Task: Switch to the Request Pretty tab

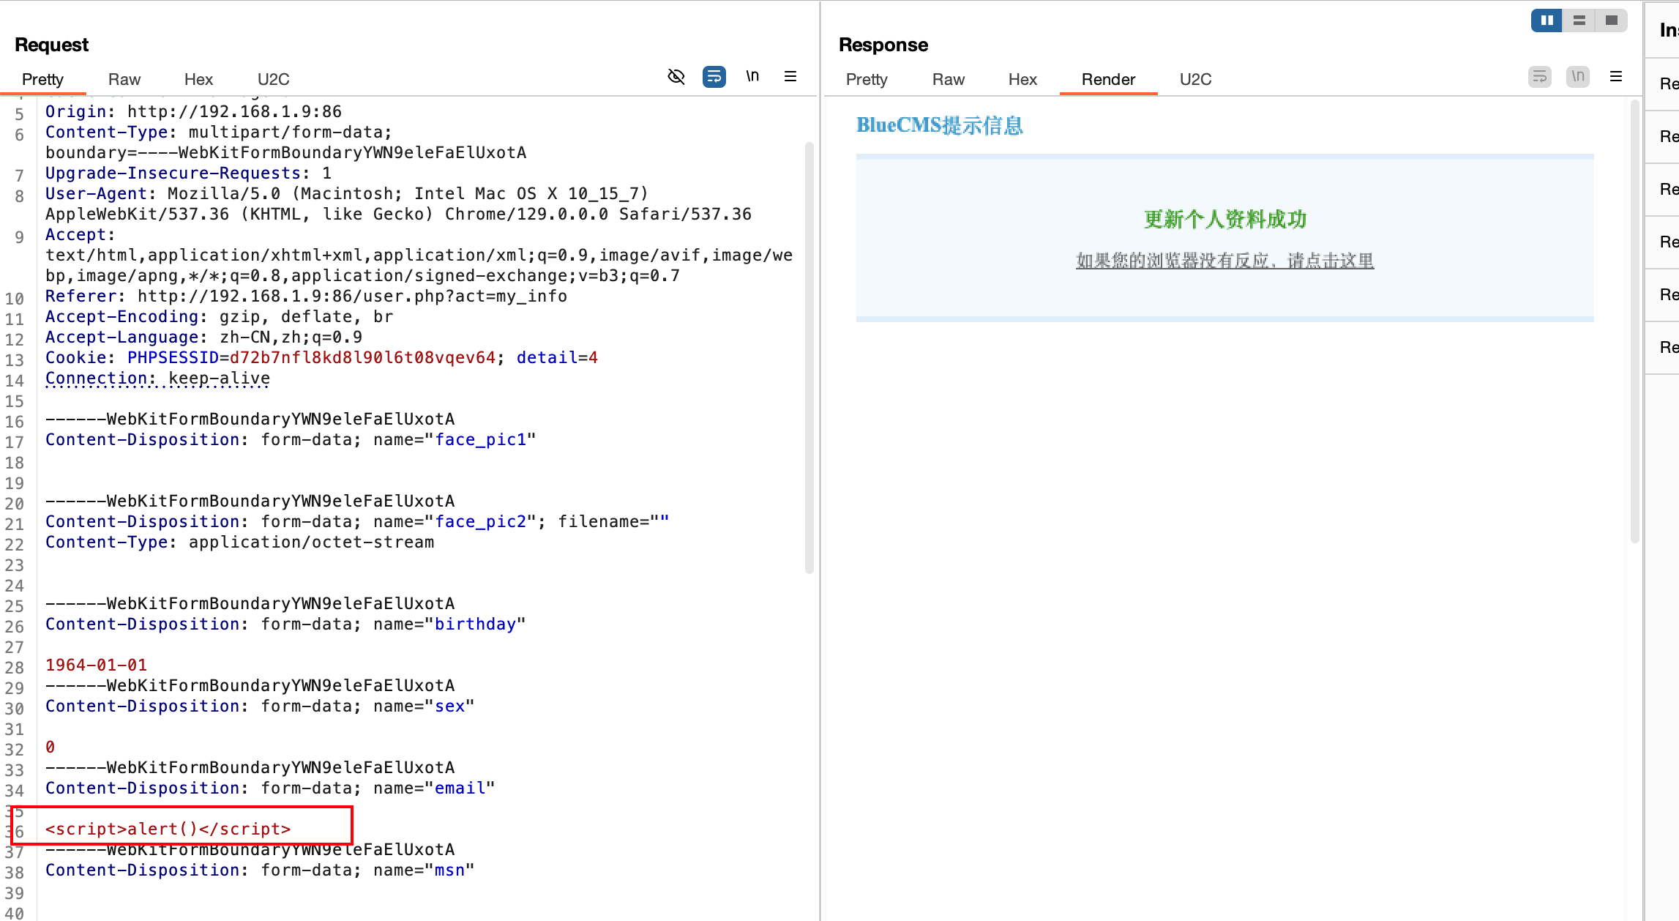Action: [42, 79]
